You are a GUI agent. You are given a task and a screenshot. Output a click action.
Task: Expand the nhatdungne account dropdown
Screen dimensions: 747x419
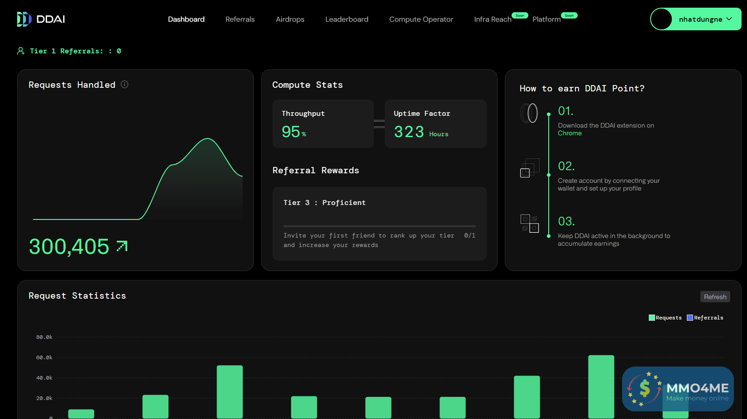[x=729, y=19]
